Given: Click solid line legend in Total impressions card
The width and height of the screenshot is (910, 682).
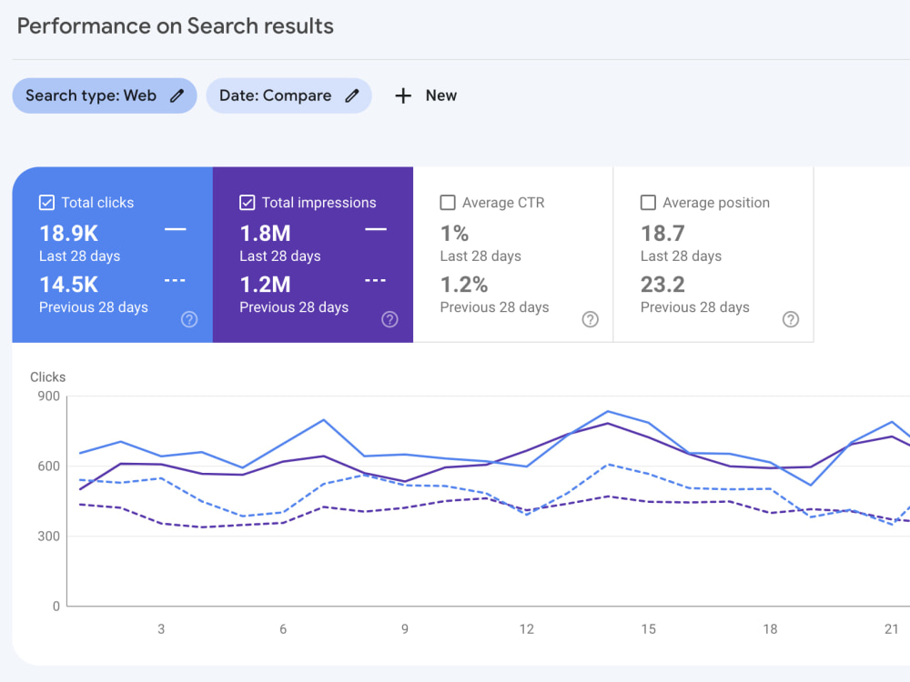Looking at the screenshot, I should (x=376, y=230).
